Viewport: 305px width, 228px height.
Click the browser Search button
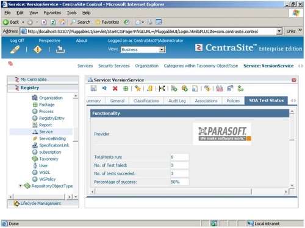[81, 22]
